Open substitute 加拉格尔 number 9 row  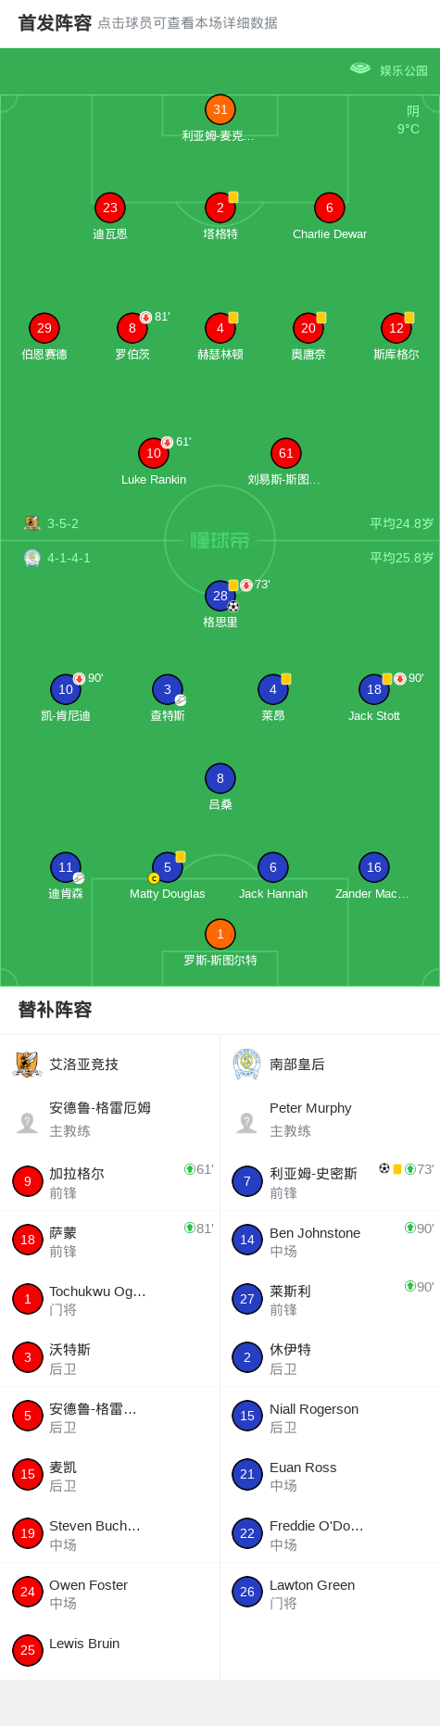(110, 1181)
